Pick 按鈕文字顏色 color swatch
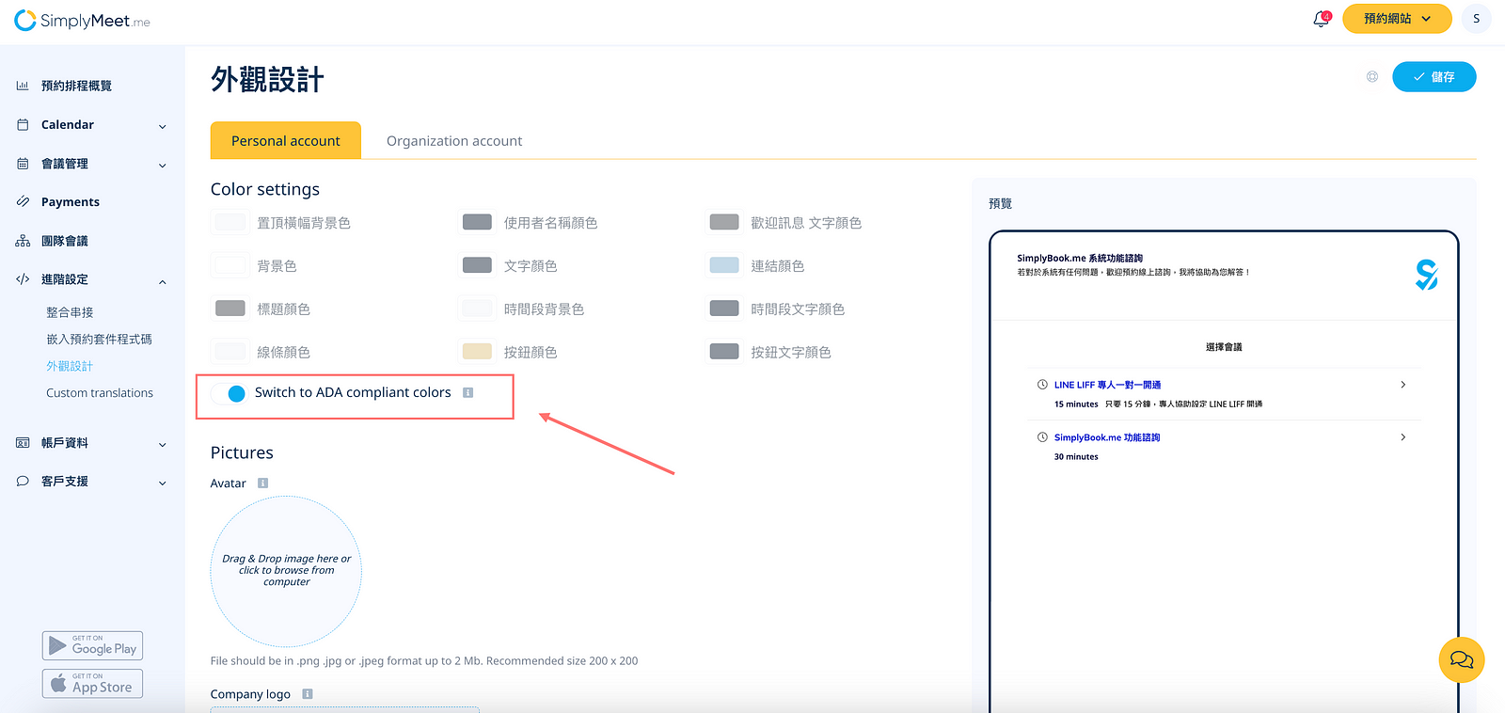Screen dimensions: 1505x713 tap(724, 352)
